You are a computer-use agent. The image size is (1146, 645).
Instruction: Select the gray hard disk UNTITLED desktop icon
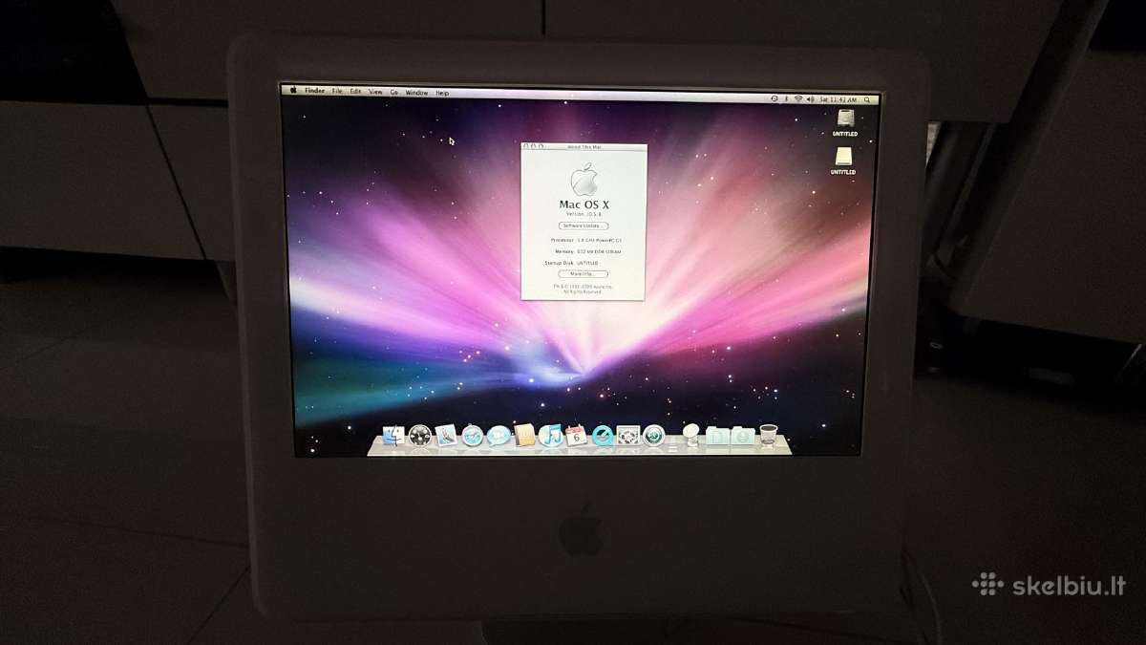click(845, 118)
